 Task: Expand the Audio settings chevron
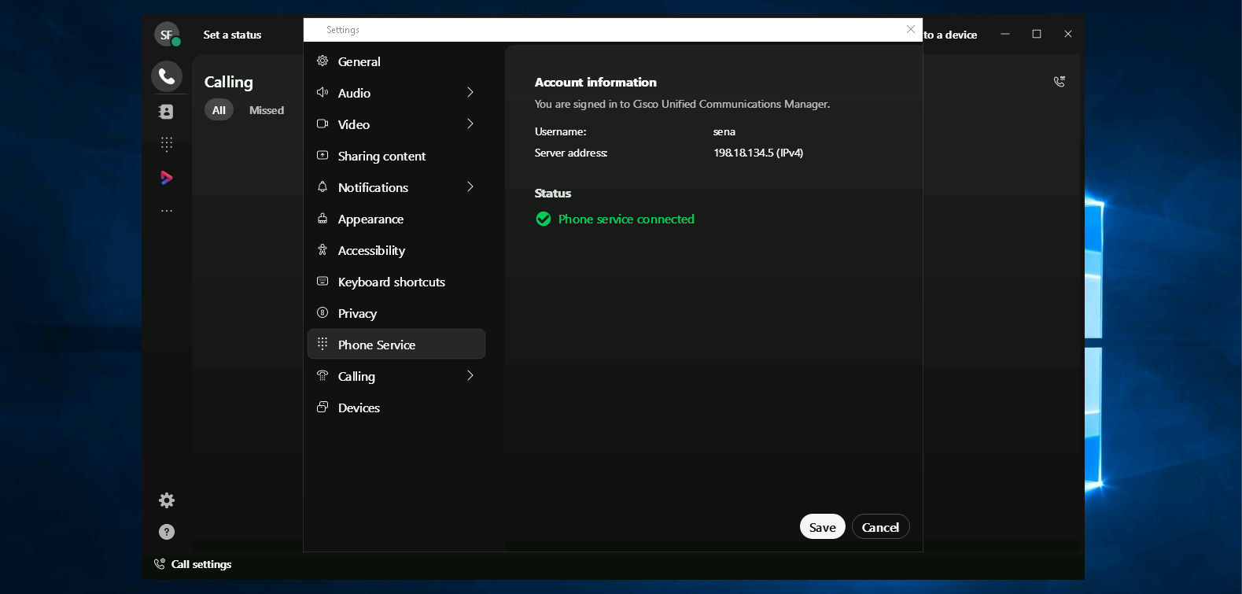click(x=470, y=93)
